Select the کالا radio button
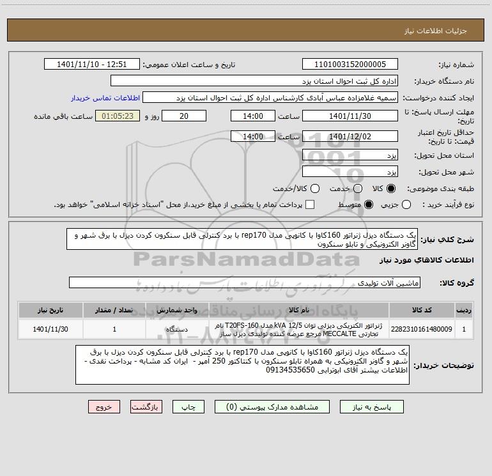Image resolution: width=492 pixels, height=476 pixels. pos(391,188)
